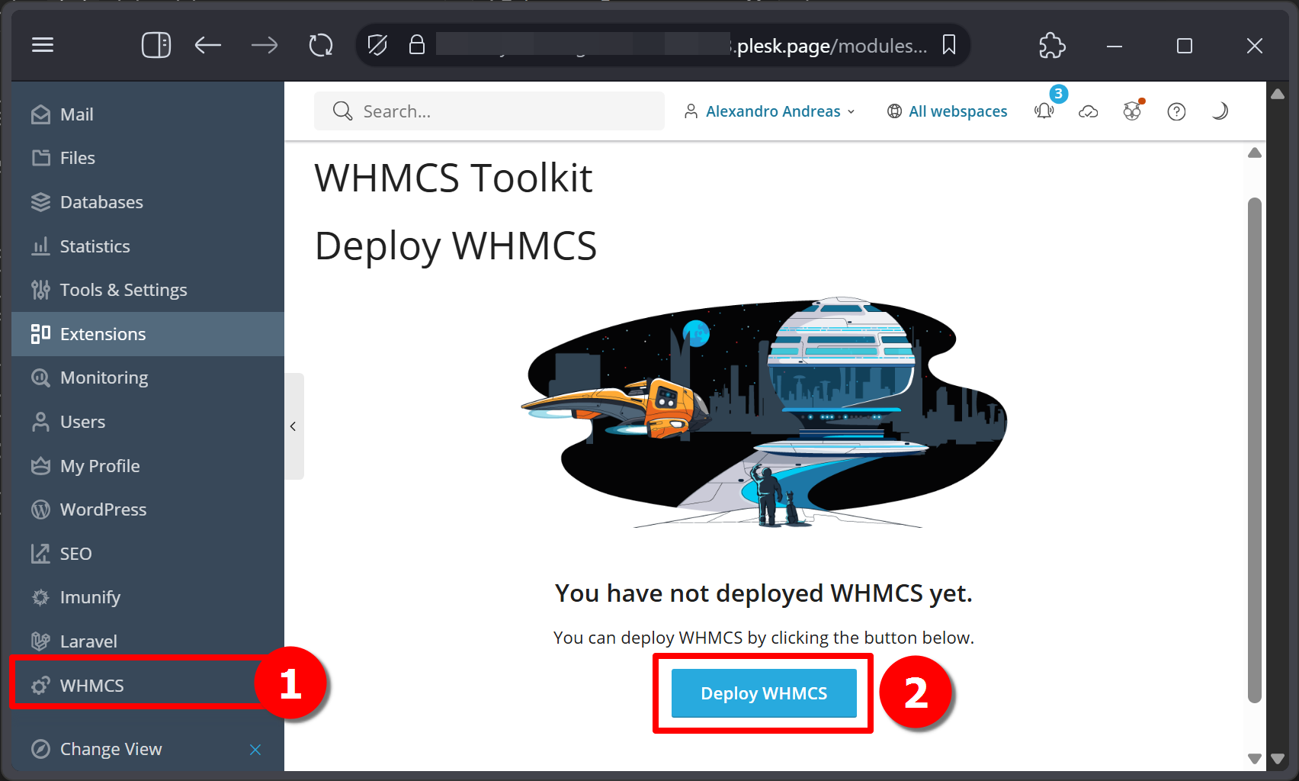Open Tools & Settings in the sidebar

tap(148, 290)
